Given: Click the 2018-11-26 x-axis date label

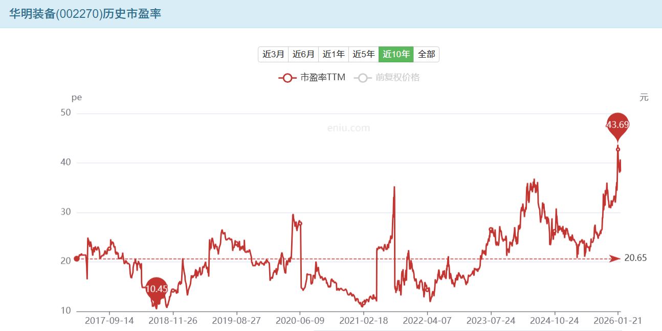Looking at the screenshot, I should pyautogui.click(x=173, y=321).
